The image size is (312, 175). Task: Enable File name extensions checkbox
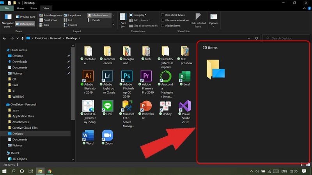(163, 20)
